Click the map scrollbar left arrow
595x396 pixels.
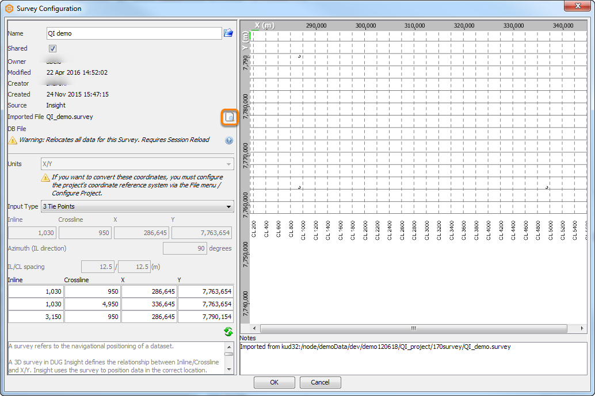coord(254,328)
